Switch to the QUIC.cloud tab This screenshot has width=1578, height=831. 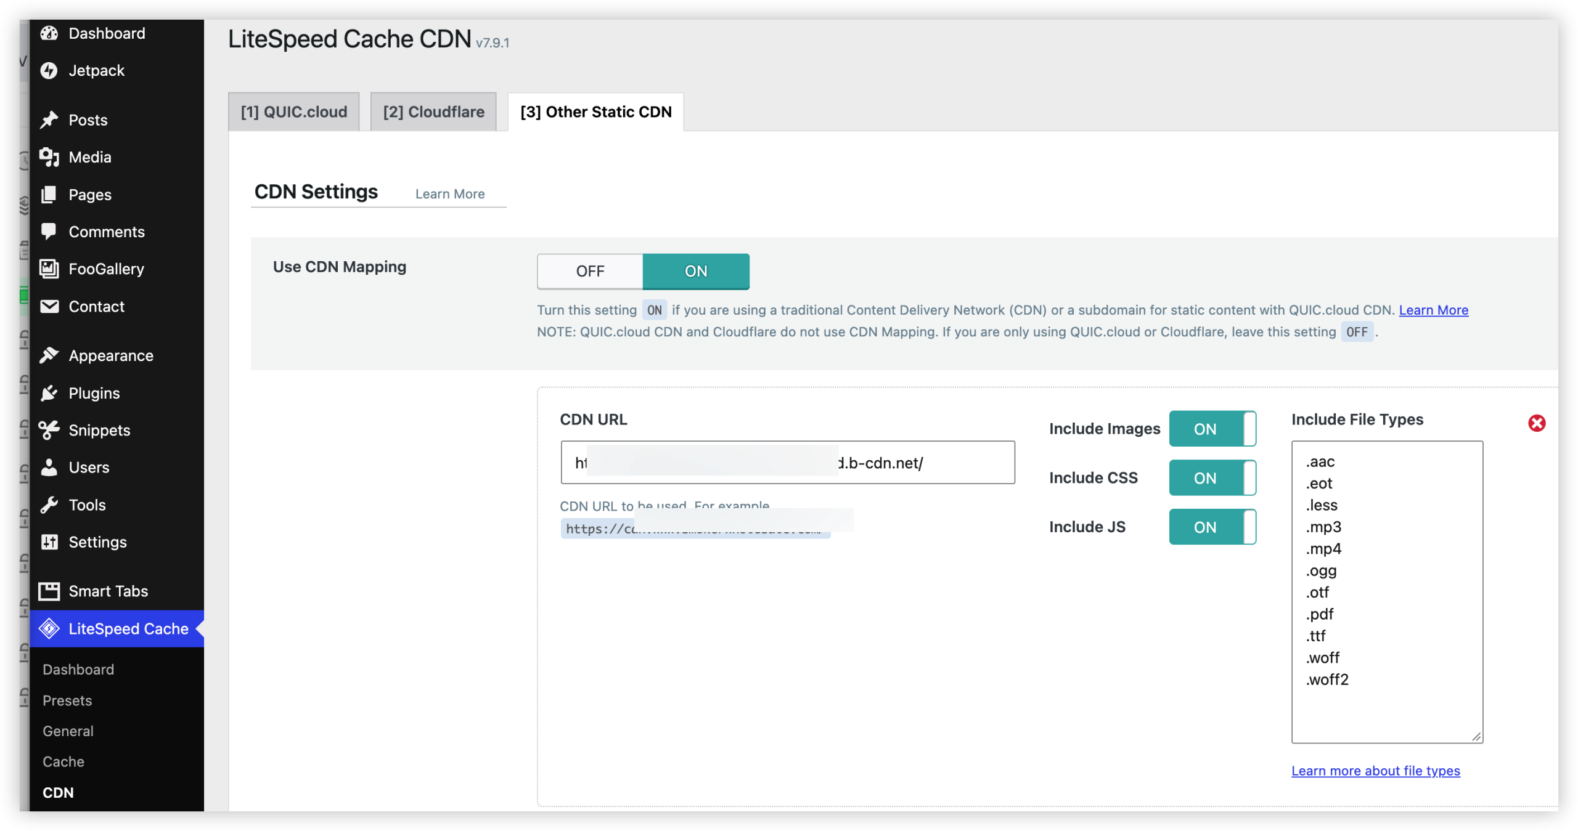pos(293,111)
